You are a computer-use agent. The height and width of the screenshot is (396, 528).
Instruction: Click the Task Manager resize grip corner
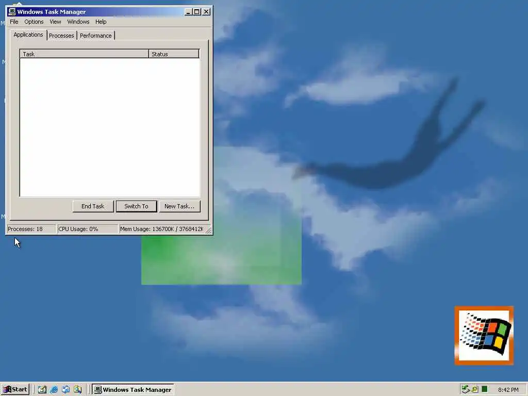tap(208, 230)
